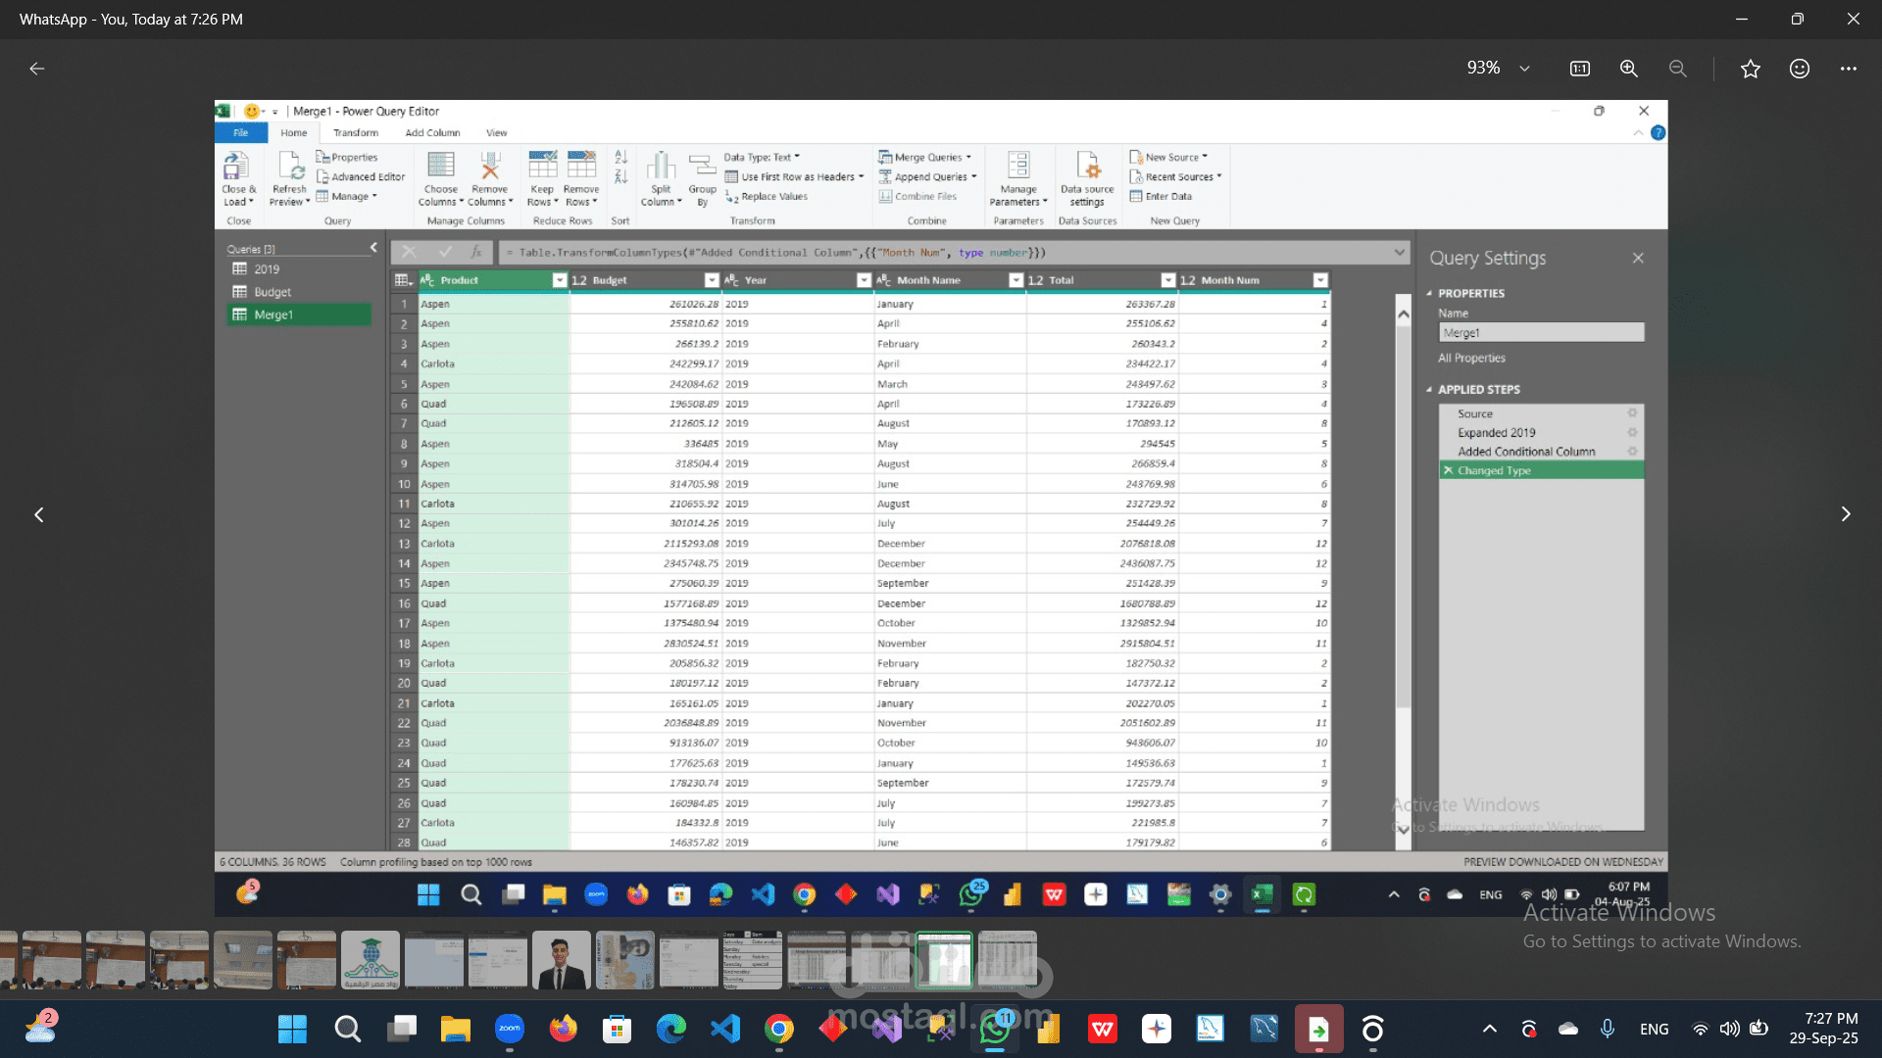Go back using the top-left arrow
1882x1058 pixels.
pyautogui.click(x=37, y=69)
